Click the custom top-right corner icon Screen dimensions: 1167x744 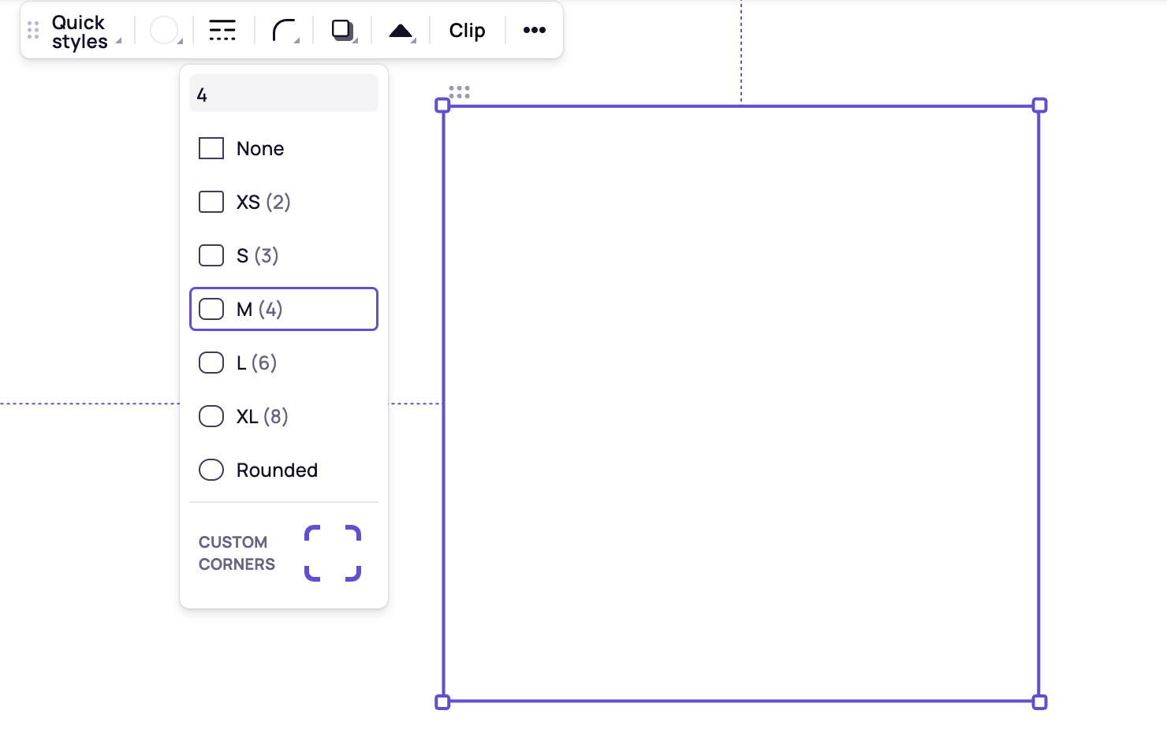tap(353, 533)
